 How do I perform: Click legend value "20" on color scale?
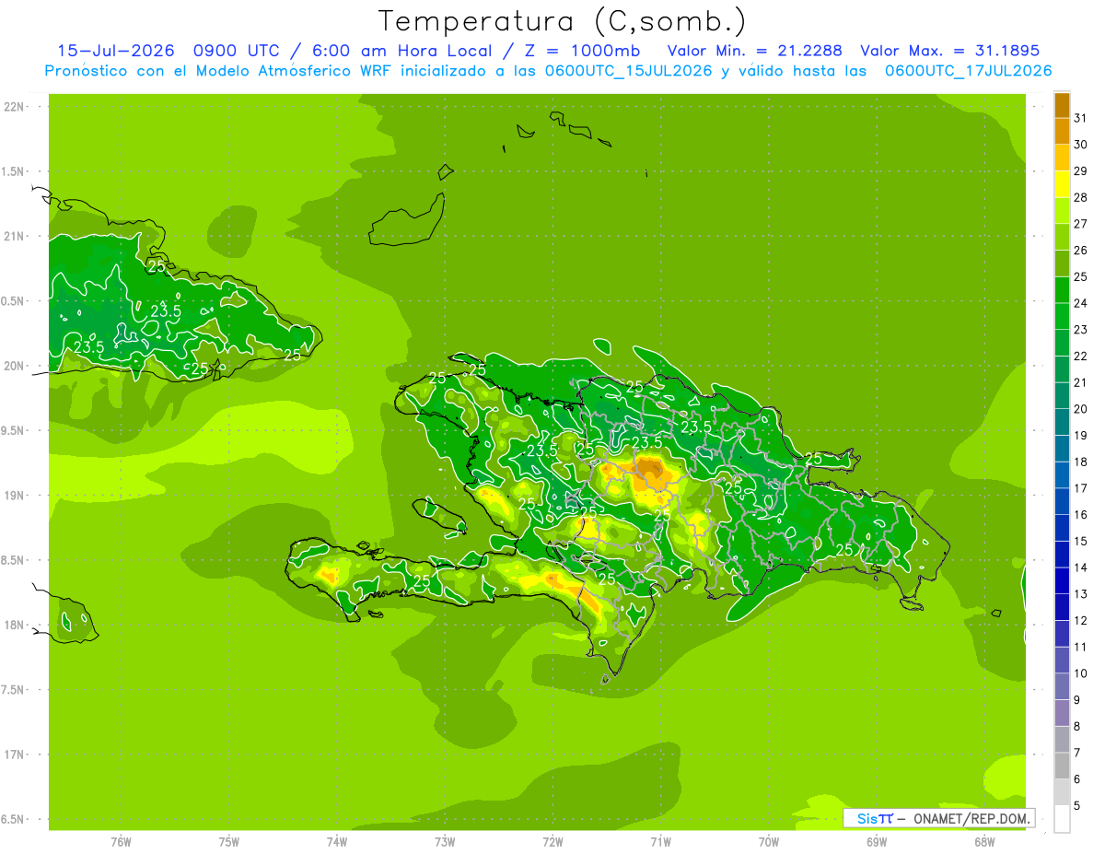click(1081, 409)
